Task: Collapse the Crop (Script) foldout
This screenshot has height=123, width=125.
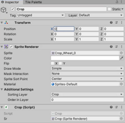Action: 2,107
